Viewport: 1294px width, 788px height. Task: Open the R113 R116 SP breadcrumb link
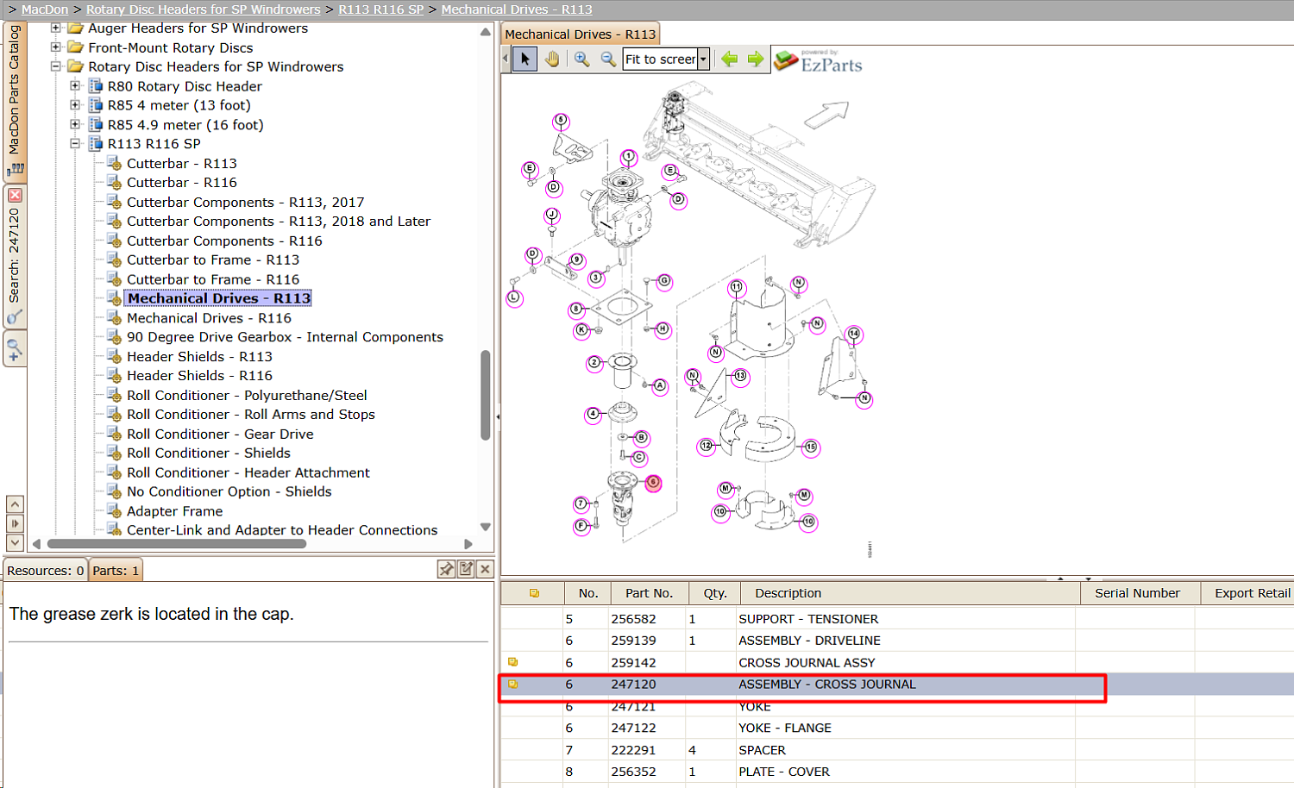click(381, 9)
